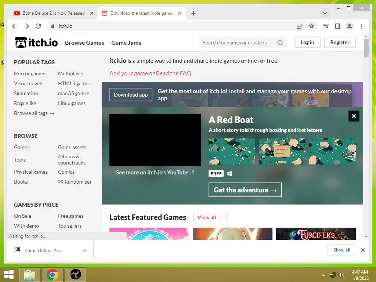
Task: Click the browser forward arrow
Action: pos(26,26)
